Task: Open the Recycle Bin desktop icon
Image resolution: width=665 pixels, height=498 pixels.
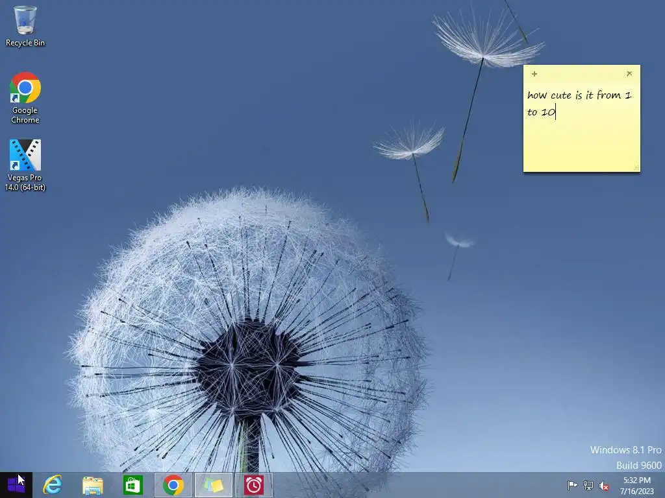Action: point(25,26)
